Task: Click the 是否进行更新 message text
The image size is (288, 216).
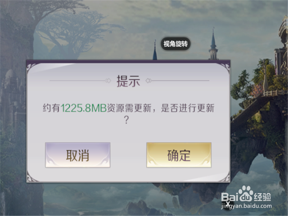Action: [x=188, y=108]
